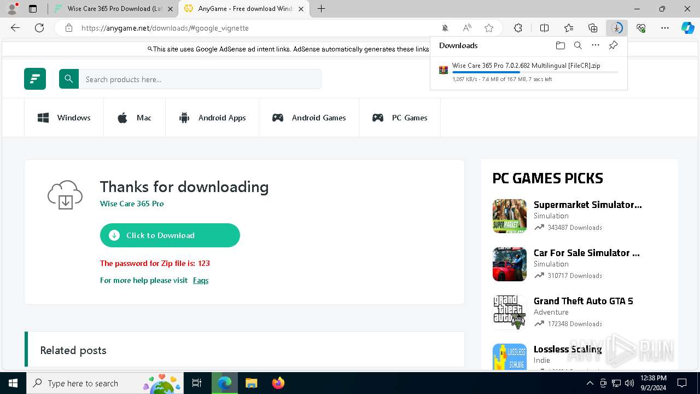Click the address bar URL
Viewport: 700px width, 394px height.
point(165,28)
